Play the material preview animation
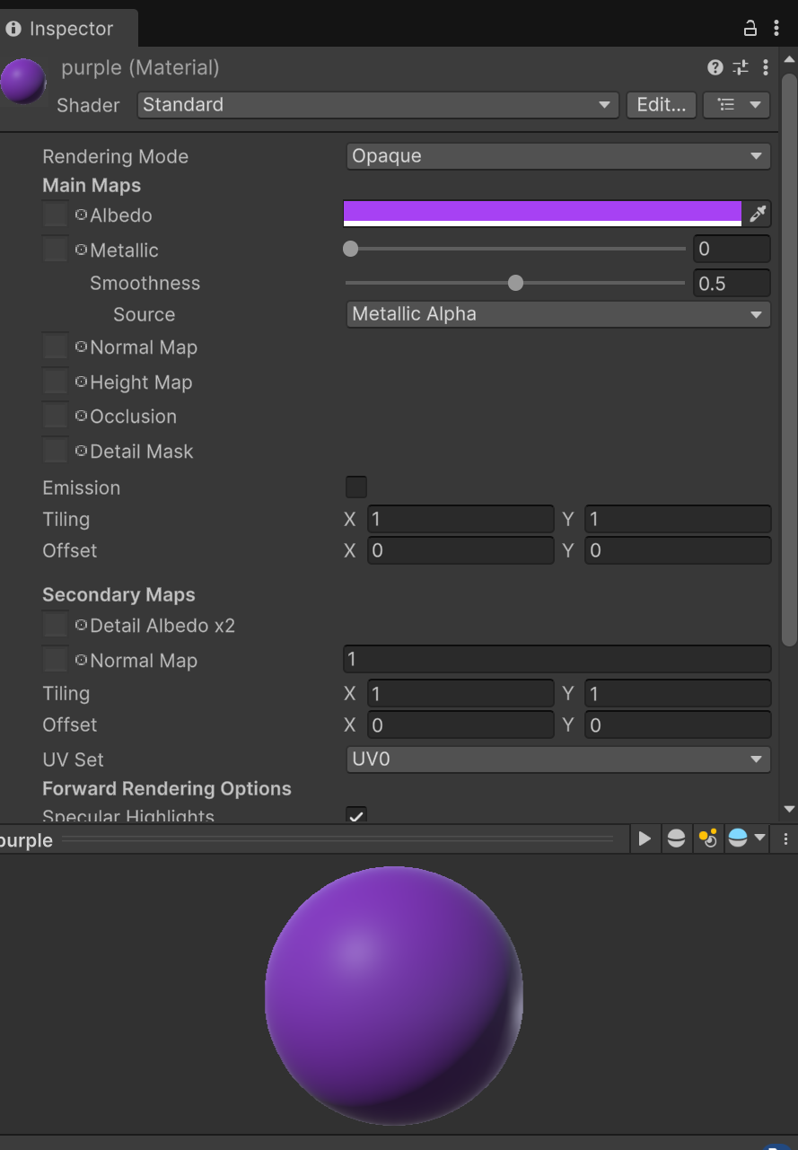 coord(644,838)
